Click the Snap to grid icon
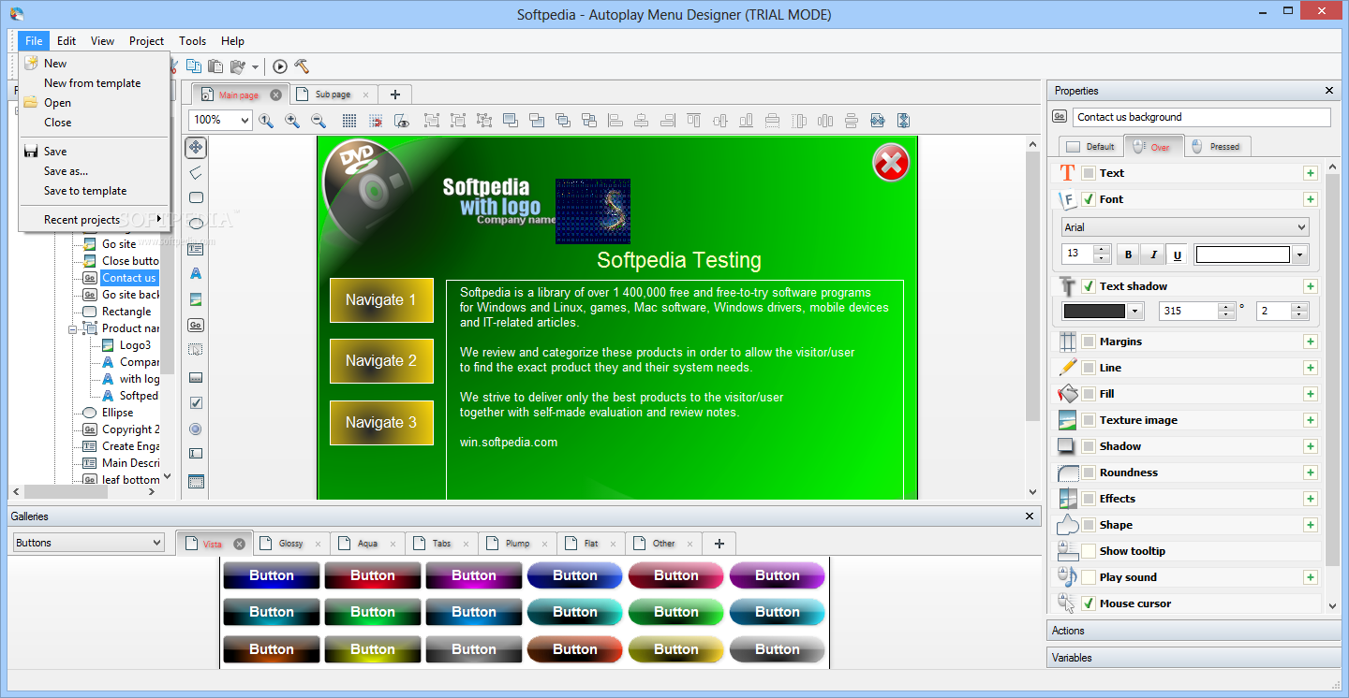 [376, 121]
